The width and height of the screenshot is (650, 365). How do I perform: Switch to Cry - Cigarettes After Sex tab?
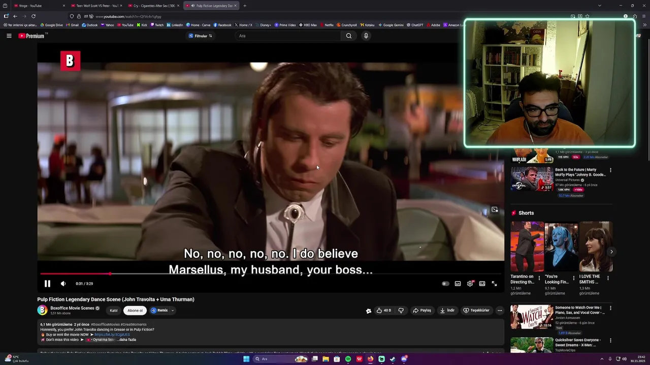tap(154, 6)
